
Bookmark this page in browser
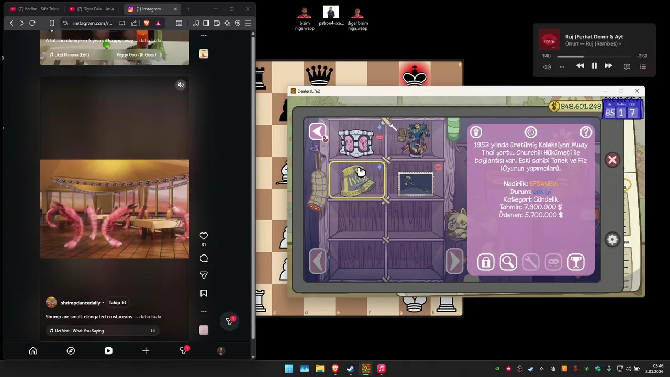(52, 23)
